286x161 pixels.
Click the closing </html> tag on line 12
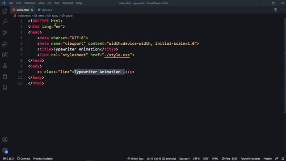pyautogui.click(x=36, y=83)
